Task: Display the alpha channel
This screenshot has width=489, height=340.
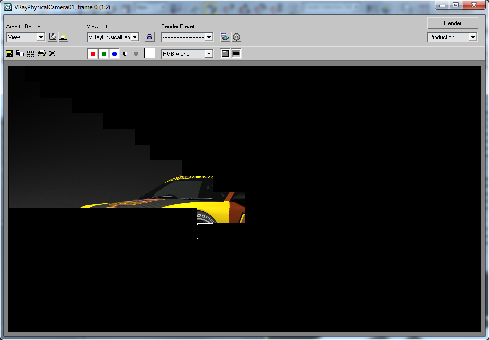Action: [125, 53]
